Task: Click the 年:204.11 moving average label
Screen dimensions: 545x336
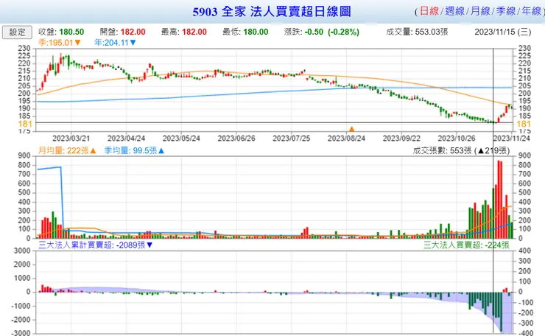Action: coord(115,43)
